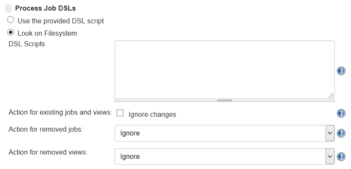Open help for DSL Scripts field
The image size is (351, 169).
(341, 71)
